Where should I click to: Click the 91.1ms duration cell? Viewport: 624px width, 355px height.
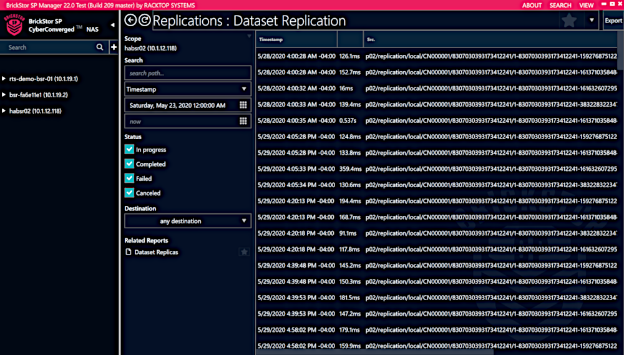click(348, 233)
